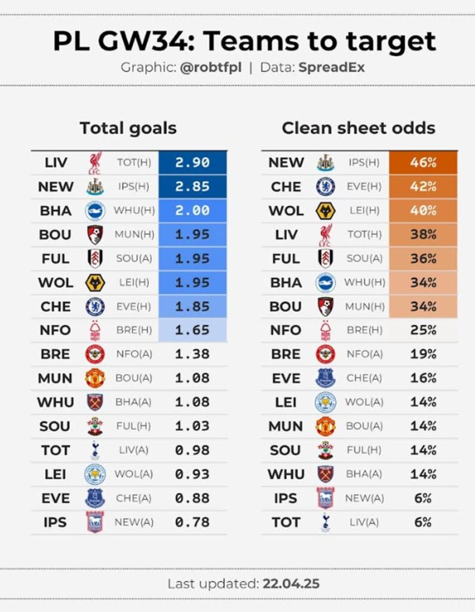Screen dimensions: 475x612
Task: Click the Ipswich crest in Total goals
Action: (95, 522)
